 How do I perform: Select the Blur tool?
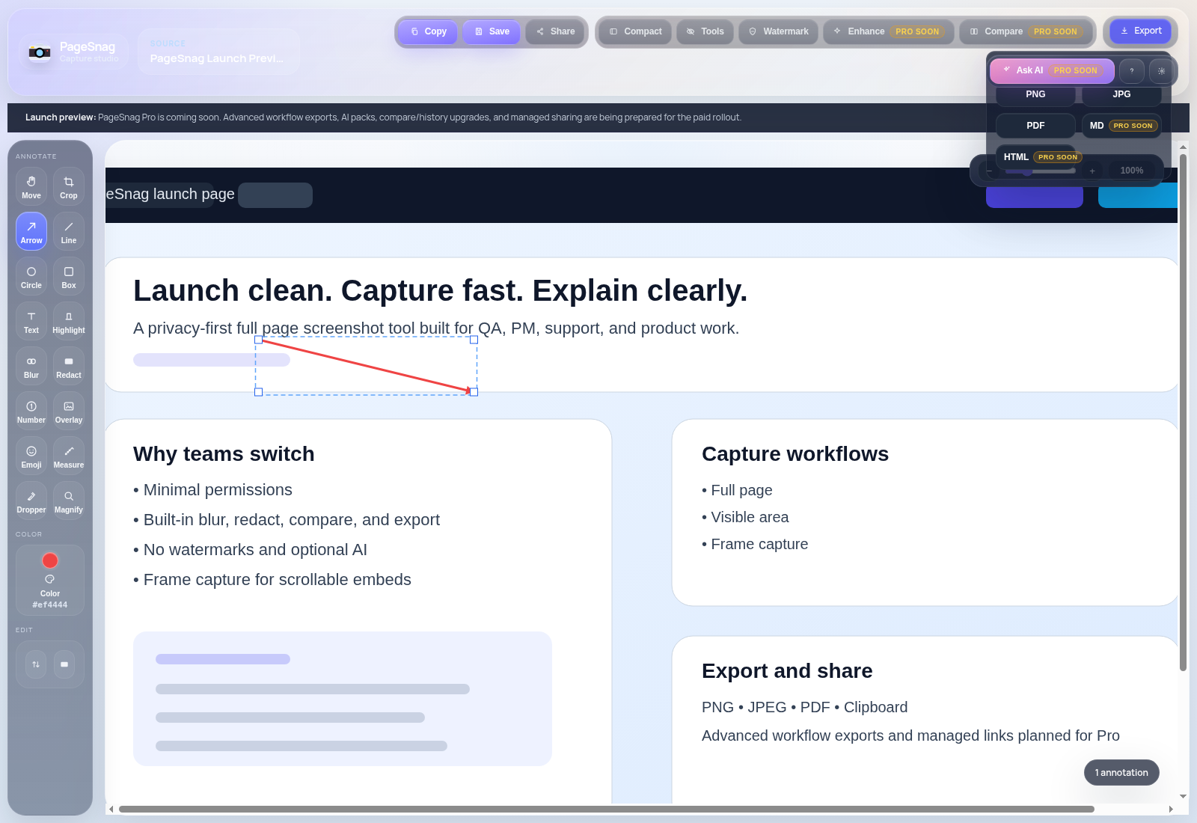[x=31, y=366]
